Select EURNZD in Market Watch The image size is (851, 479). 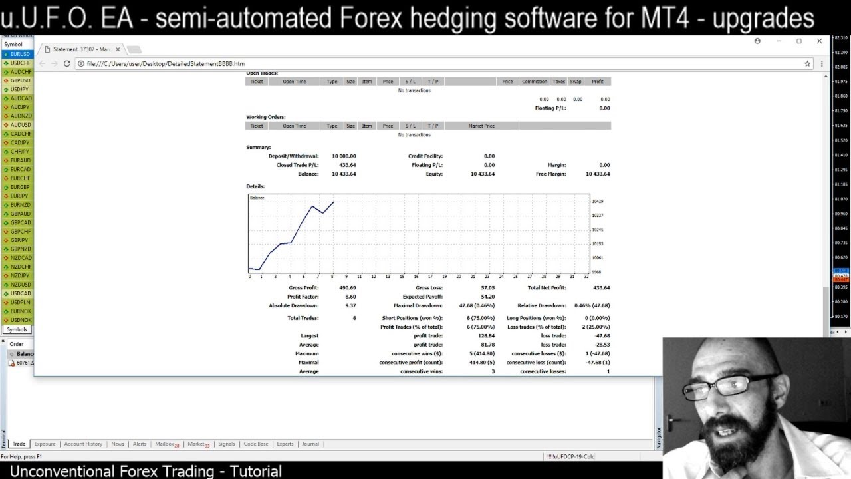(x=17, y=205)
